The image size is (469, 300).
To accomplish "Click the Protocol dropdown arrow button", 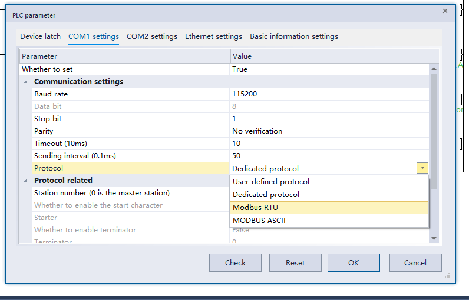I will pyautogui.click(x=422, y=168).
